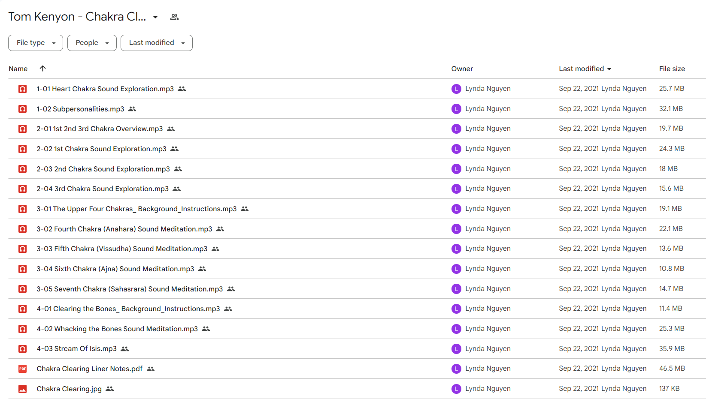Click audio icon for 3-04 Sixth Chakra (Ajna)
706x420 pixels.
click(22, 269)
